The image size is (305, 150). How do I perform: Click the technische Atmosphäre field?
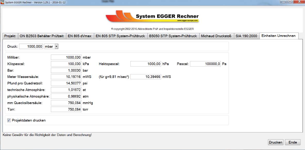66,90
